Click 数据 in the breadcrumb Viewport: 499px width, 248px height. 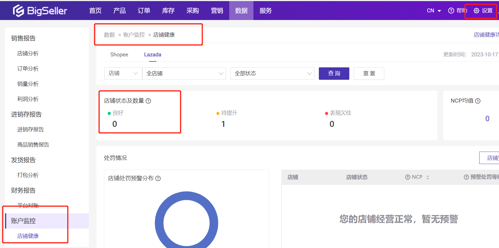tap(109, 35)
